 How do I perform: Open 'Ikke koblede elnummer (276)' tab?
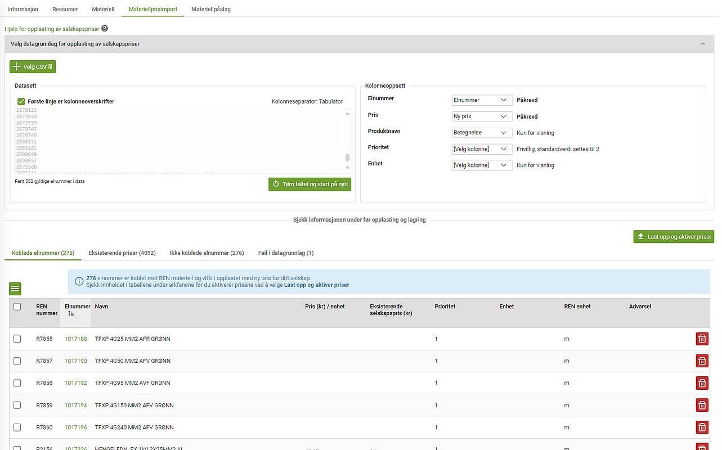click(x=207, y=253)
